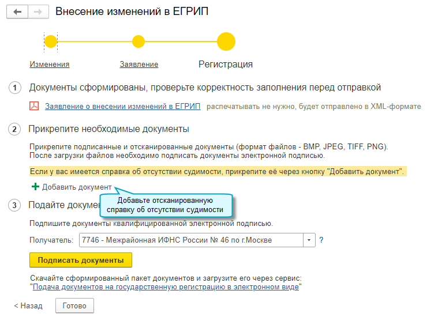
Task: Open Заявление о внесении изменений в ЕГРИП link
Action: pos(123,107)
